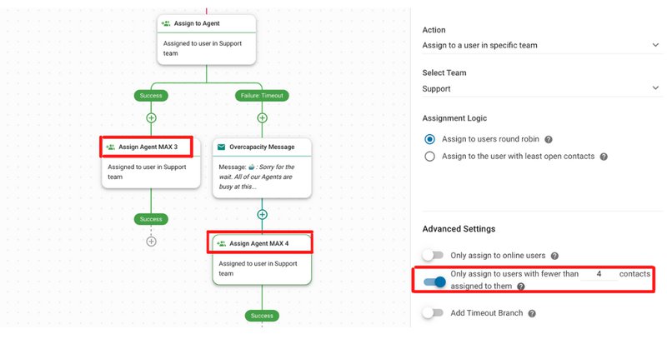The image size is (667, 339).
Task: Disable the fewer-than-contacts limit toggle
Action: (x=434, y=282)
